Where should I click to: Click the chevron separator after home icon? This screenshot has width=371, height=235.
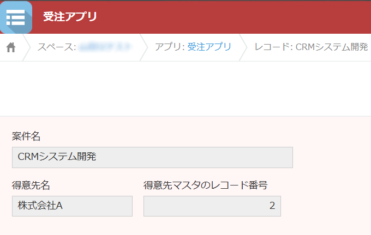27,47
